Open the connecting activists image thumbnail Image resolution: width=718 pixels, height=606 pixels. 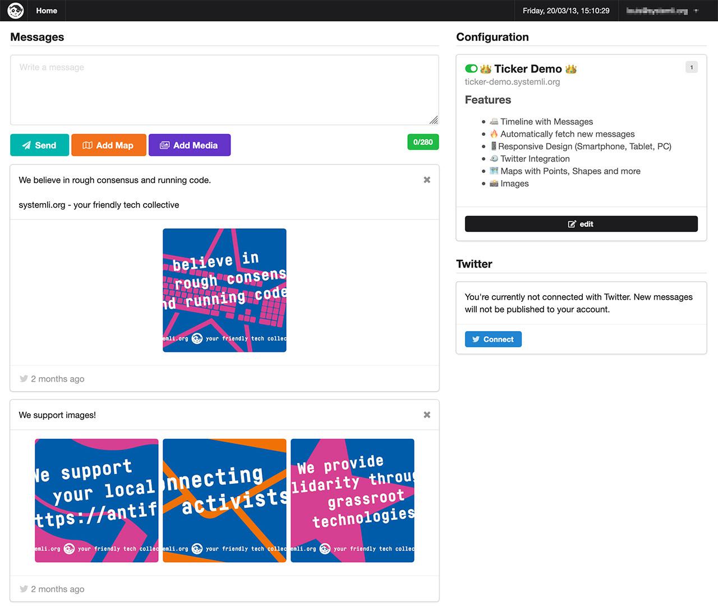(224, 501)
